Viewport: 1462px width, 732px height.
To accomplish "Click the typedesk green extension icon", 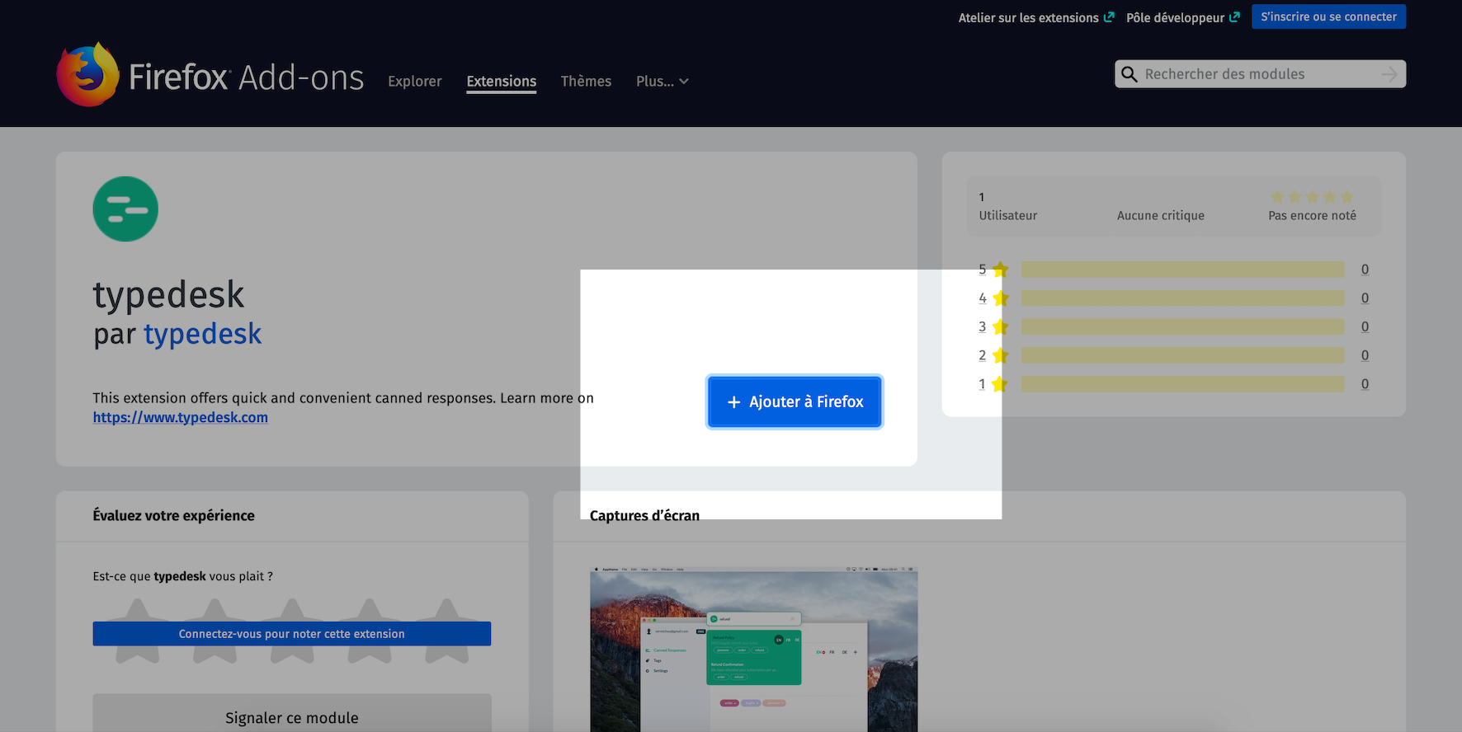I will pyautogui.click(x=125, y=209).
